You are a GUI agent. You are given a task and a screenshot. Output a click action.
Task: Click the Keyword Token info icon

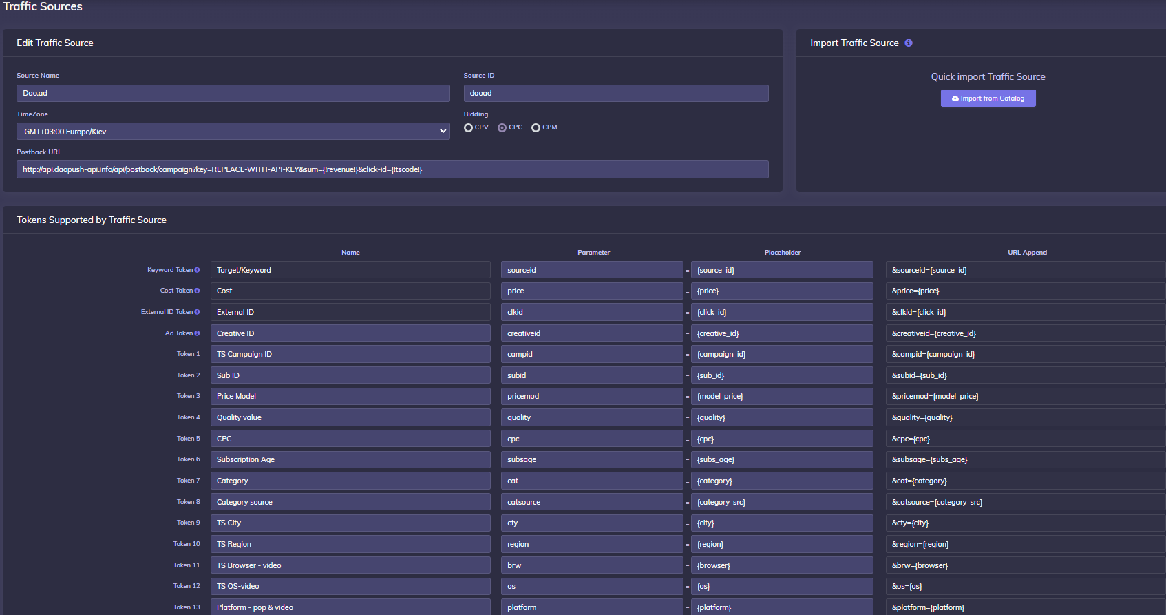(x=197, y=270)
